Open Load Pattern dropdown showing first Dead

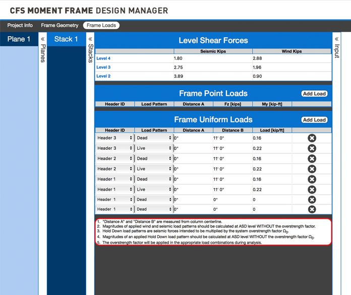pyautogui.click(x=153, y=138)
